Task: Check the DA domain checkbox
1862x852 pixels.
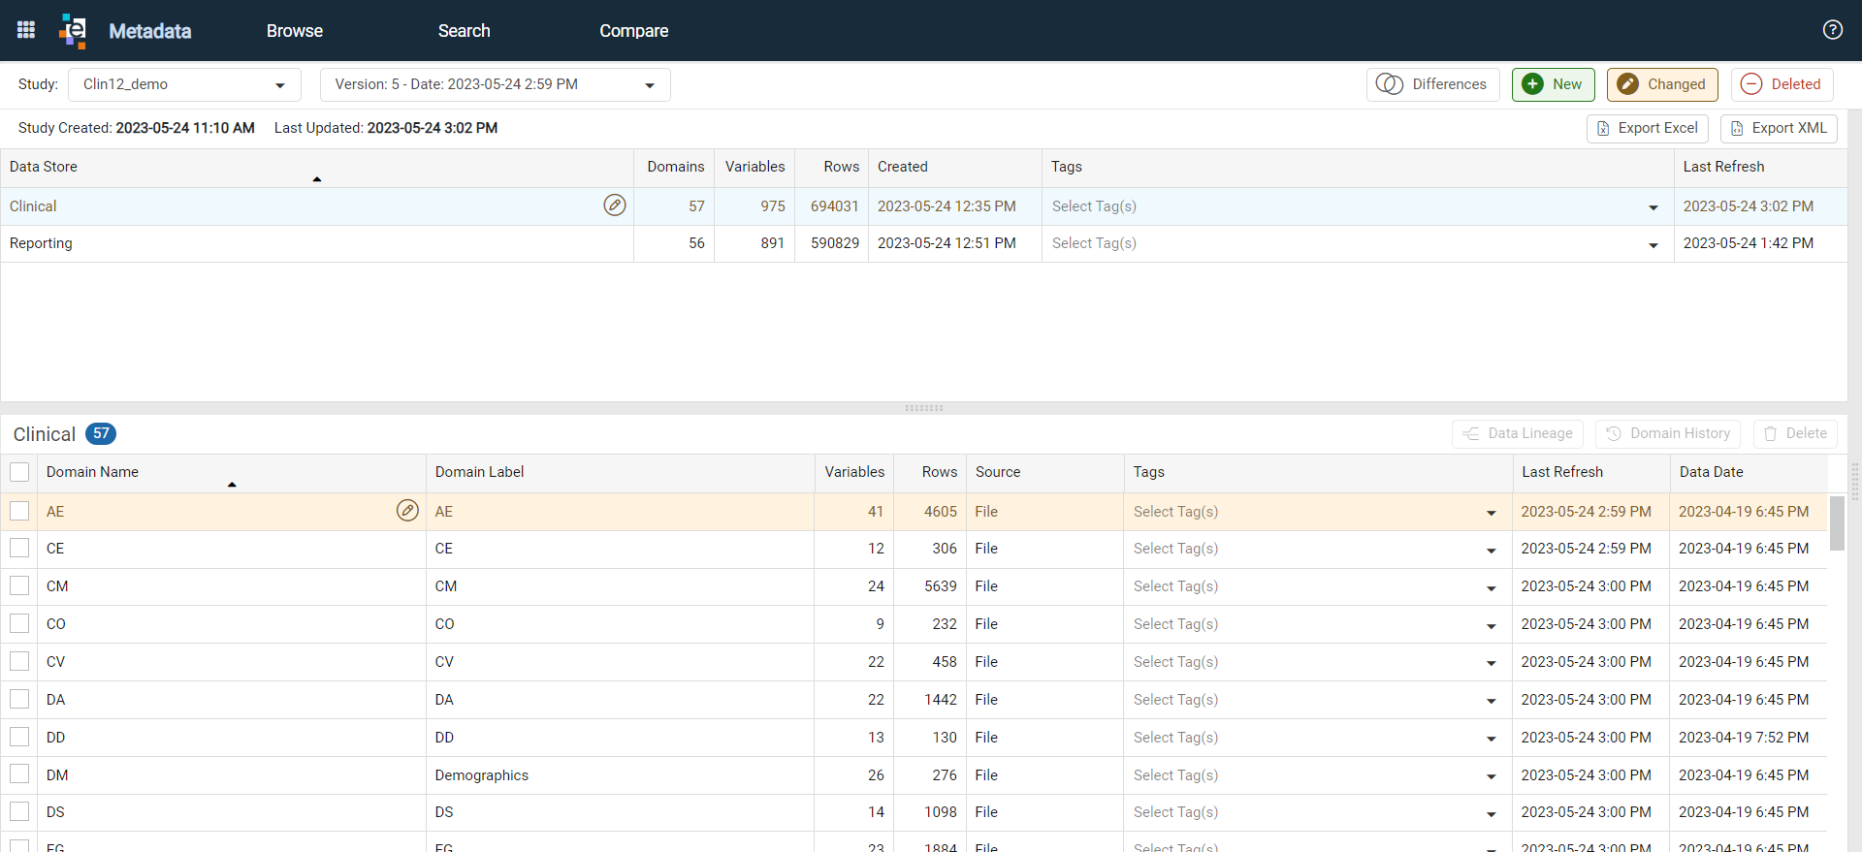Action: tap(19, 699)
